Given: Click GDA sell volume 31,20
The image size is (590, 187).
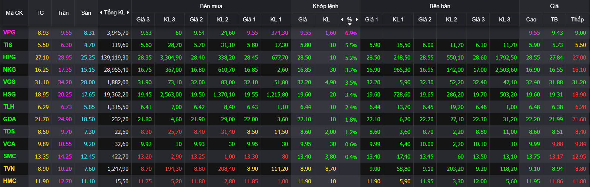Looking at the screenshot, I should [510, 119].
